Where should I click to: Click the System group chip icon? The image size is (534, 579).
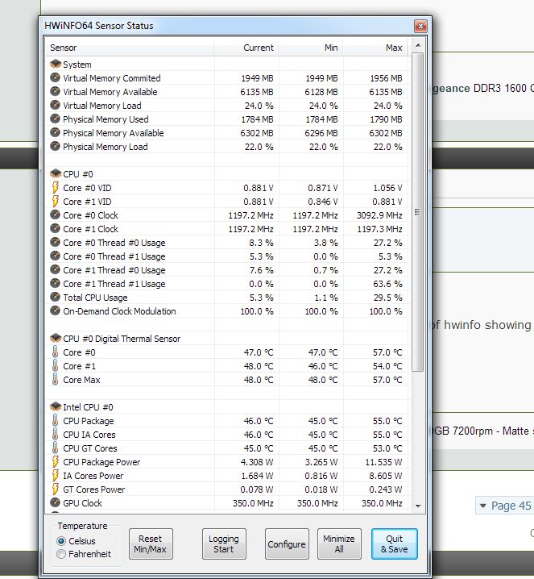[56, 65]
